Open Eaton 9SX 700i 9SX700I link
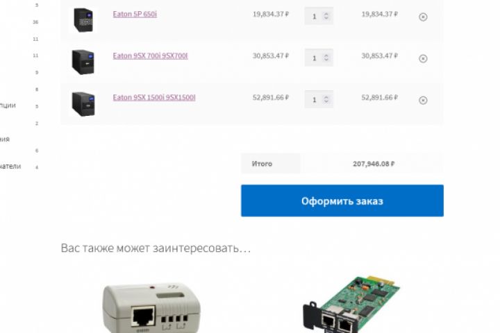Image resolution: width=500 pixels, height=333 pixels. [x=150, y=55]
